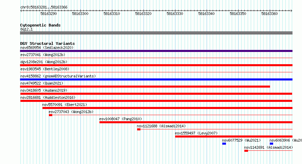Click the small red nsv1121688 block
The width and height of the screenshot is (302, 164).
coord(139,129)
